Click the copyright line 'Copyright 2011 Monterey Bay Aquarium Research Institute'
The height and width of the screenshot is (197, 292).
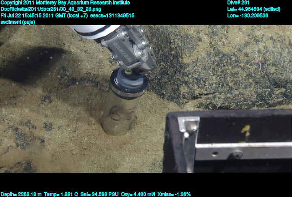tap(65, 3)
